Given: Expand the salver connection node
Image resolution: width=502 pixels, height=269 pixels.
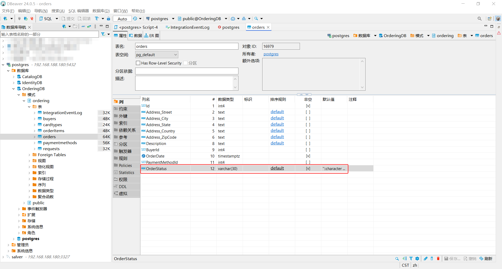Looking at the screenshot, I should tap(3, 257).
